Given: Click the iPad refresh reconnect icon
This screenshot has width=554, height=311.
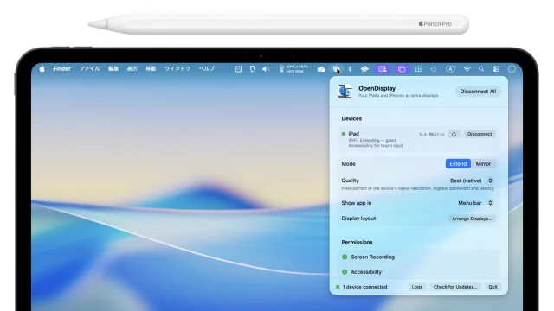Looking at the screenshot, I should coord(454,134).
